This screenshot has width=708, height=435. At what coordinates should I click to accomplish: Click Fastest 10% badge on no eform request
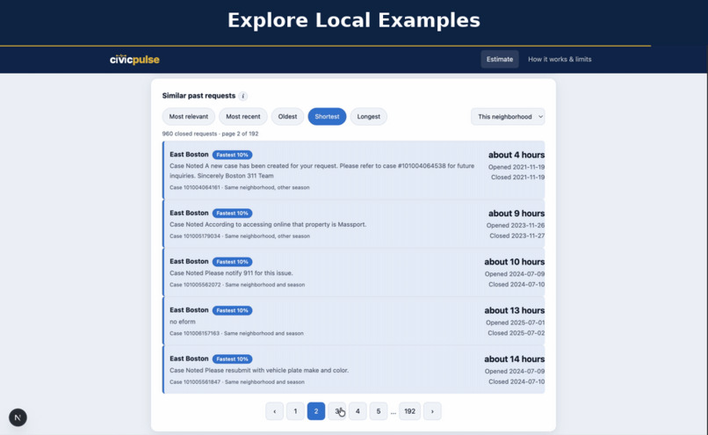232,310
